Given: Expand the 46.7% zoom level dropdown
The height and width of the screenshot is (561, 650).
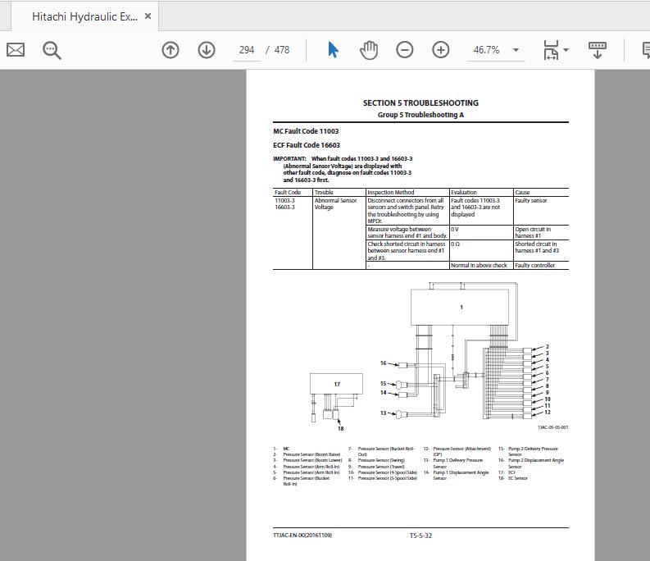Looking at the screenshot, I should (516, 50).
